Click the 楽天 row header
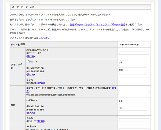Viewport: 161px width, 130px height. click(x=17, y=105)
